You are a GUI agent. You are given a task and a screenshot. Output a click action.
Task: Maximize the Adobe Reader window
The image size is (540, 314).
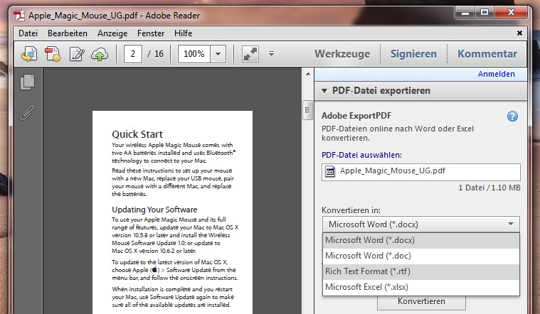coord(485,13)
